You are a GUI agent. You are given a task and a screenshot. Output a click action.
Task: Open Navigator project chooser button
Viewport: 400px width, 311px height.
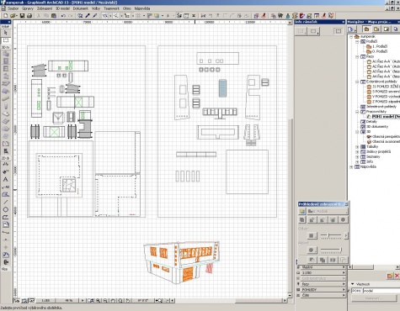pyautogui.click(x=352, y=29)
